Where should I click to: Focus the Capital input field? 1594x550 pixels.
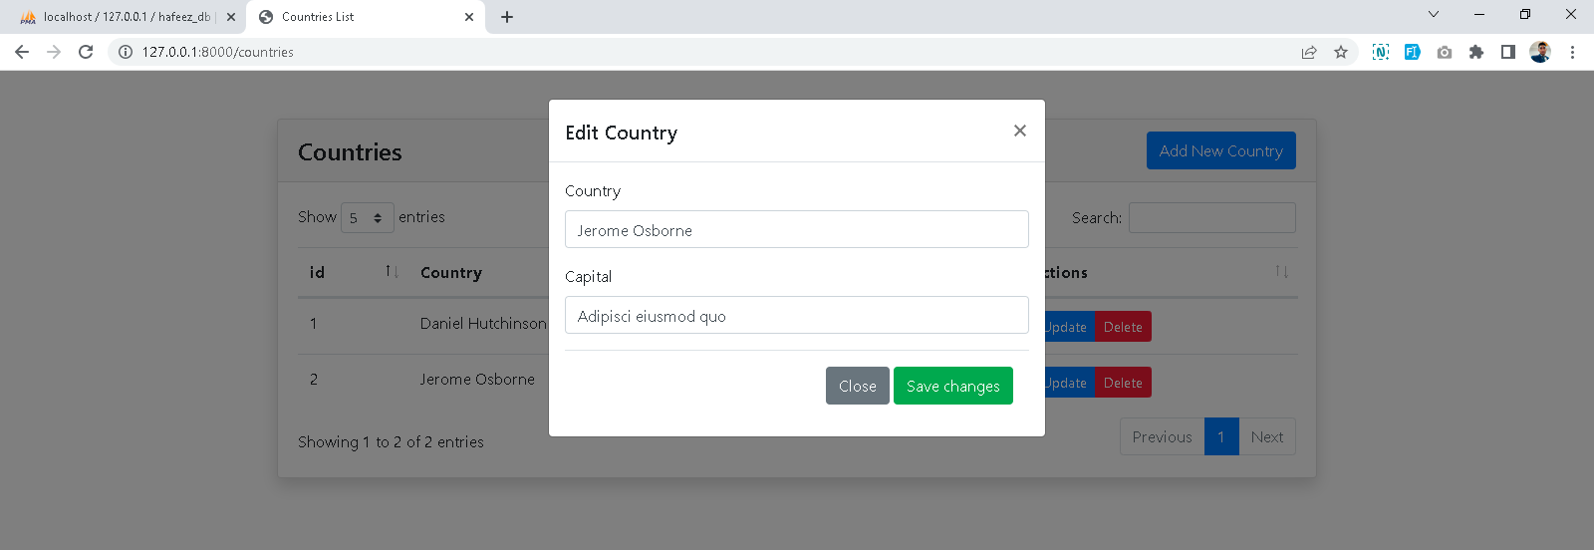797,315
